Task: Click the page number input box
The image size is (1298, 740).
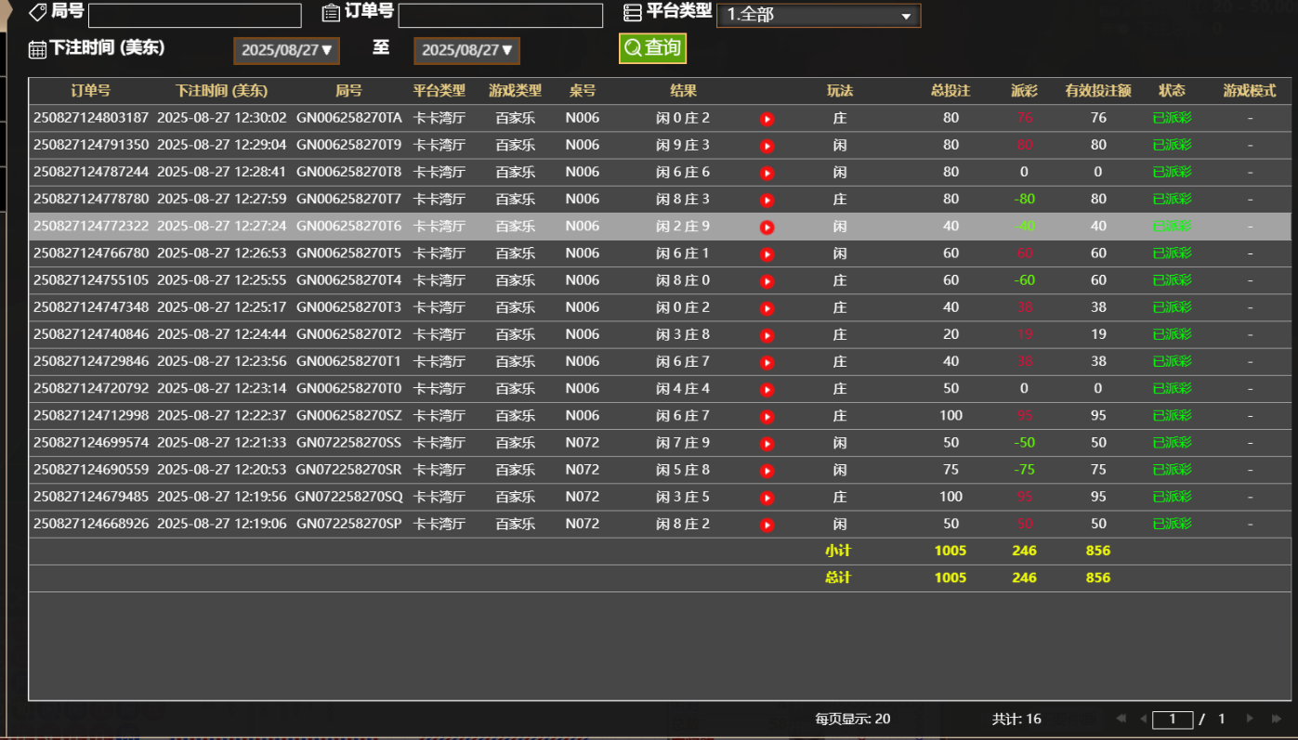Action: 1173,720
